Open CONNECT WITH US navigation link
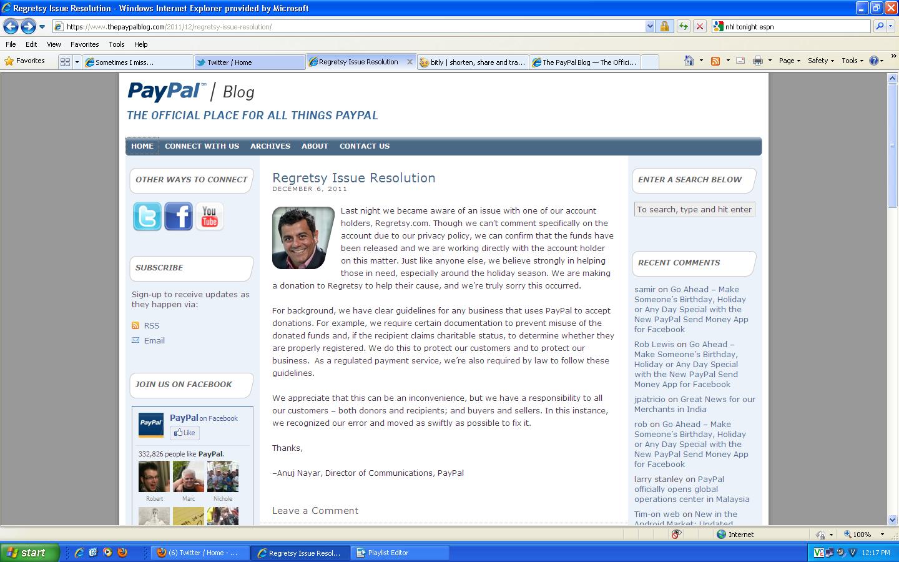Image resolution: width=899 pixels, height=562 pixels. 202,146
